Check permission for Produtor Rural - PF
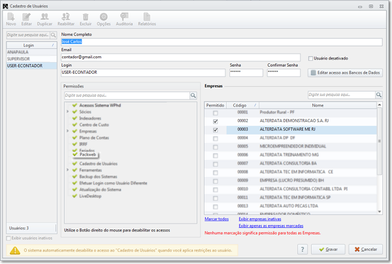This screenshot has width=392, height=264. (216, 113)
